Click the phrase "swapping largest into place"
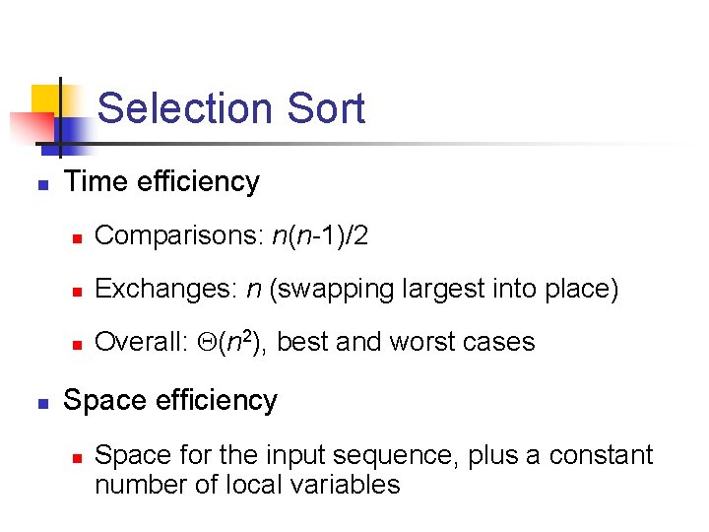Viewport: 709px width, 532px height. point(443,289)
